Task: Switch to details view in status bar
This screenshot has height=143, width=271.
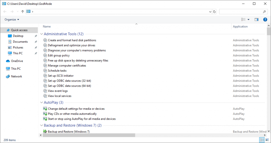Action: click(x=262, y=140)
